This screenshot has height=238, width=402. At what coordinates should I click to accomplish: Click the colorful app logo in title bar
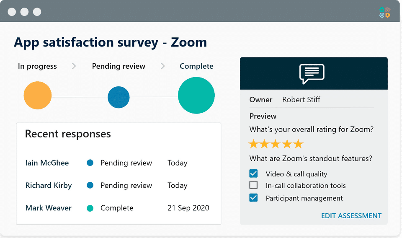(x=384, y=12)
